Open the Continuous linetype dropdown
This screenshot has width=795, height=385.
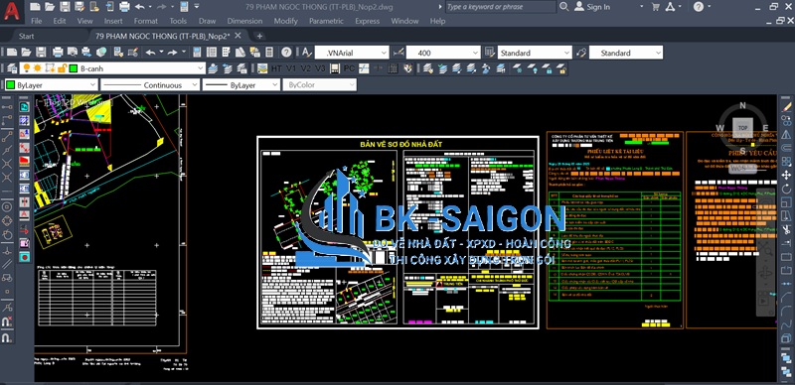tap(150, 85)
